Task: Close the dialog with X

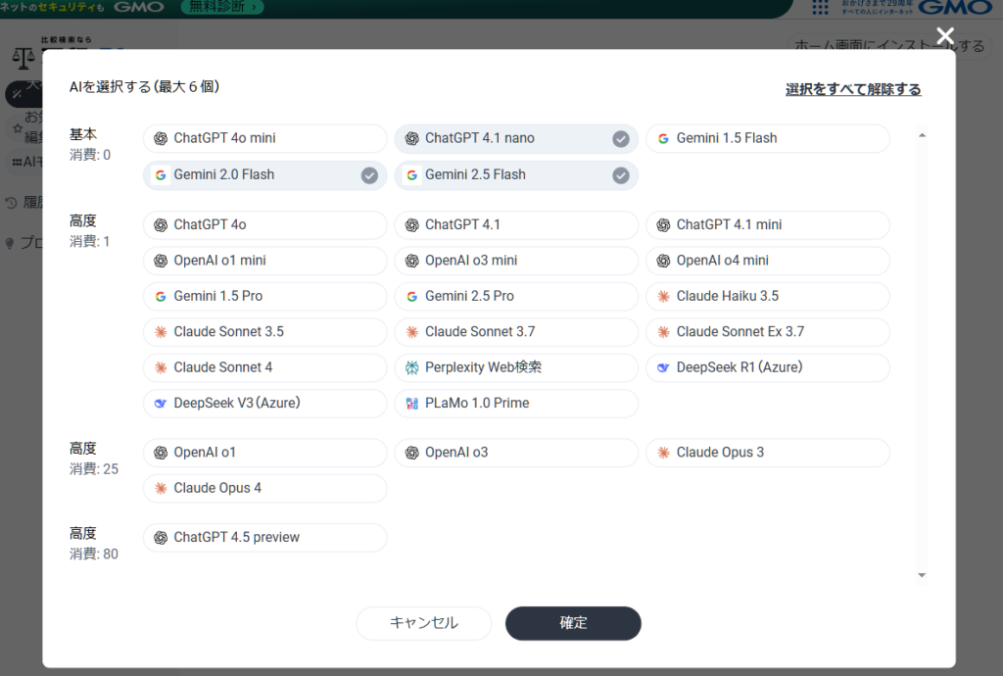Action: [945, 36]
